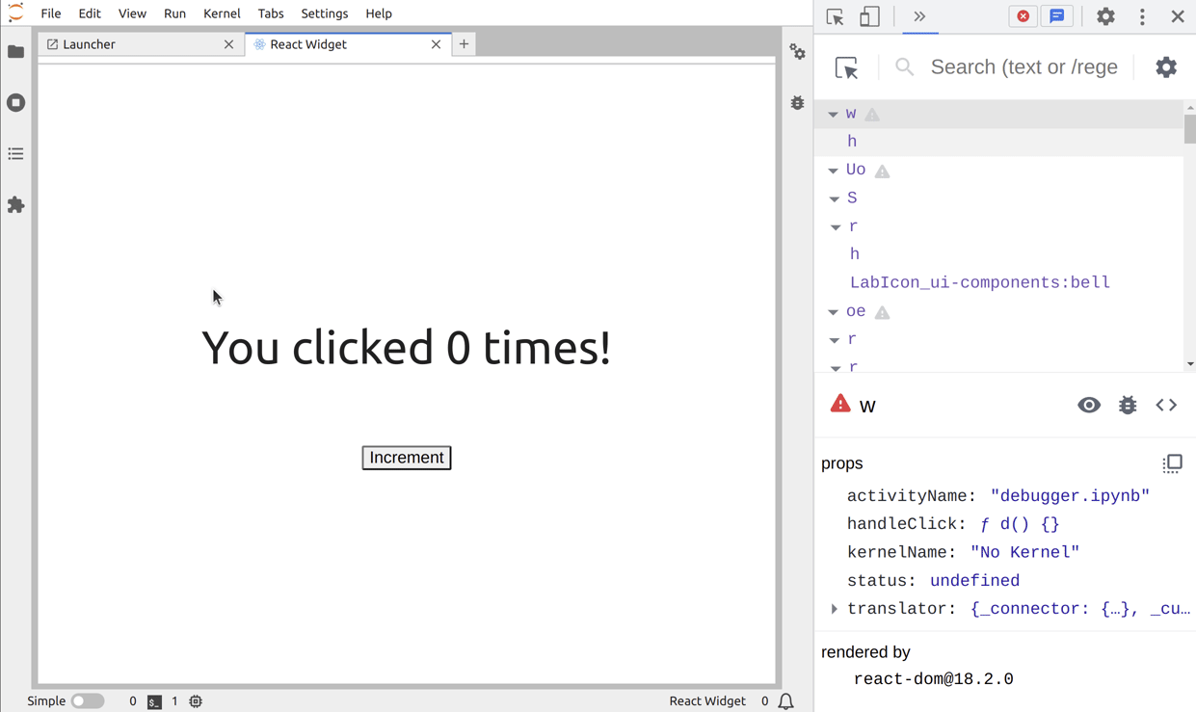1196x712 pixels.
Task: Click scrollbar down arrow in component tree
Action: pyautogui.click(x=1190, y=365)
